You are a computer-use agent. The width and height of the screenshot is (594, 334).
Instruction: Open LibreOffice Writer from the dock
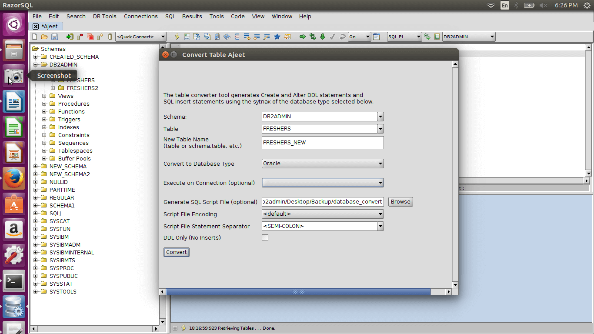pos(14,101)
